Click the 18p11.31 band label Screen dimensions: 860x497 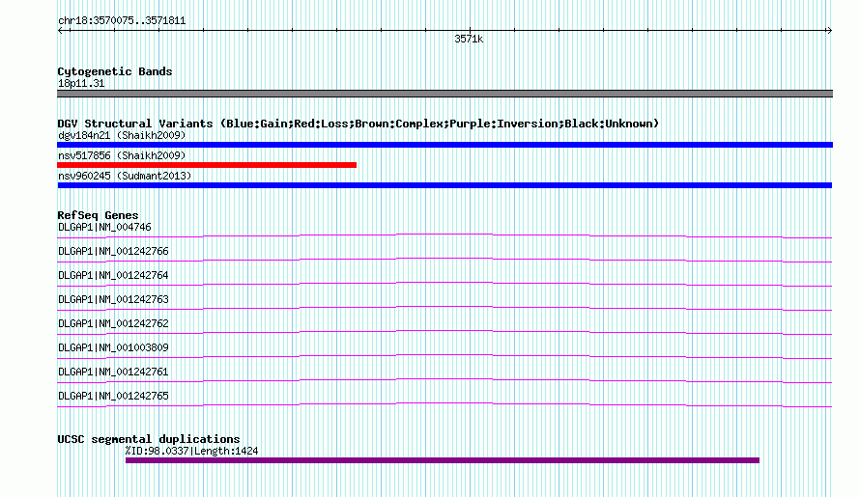pos(81,83)
